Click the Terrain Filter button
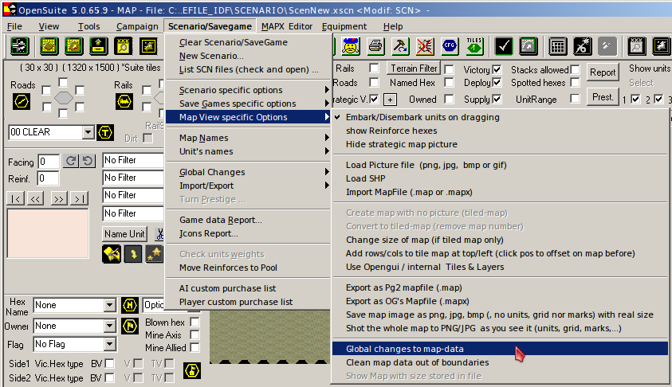 (414, 68)
